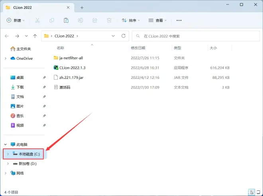Select 新加卷 (D:) drive
Screen dimensions: 263x196
(25, 164)
